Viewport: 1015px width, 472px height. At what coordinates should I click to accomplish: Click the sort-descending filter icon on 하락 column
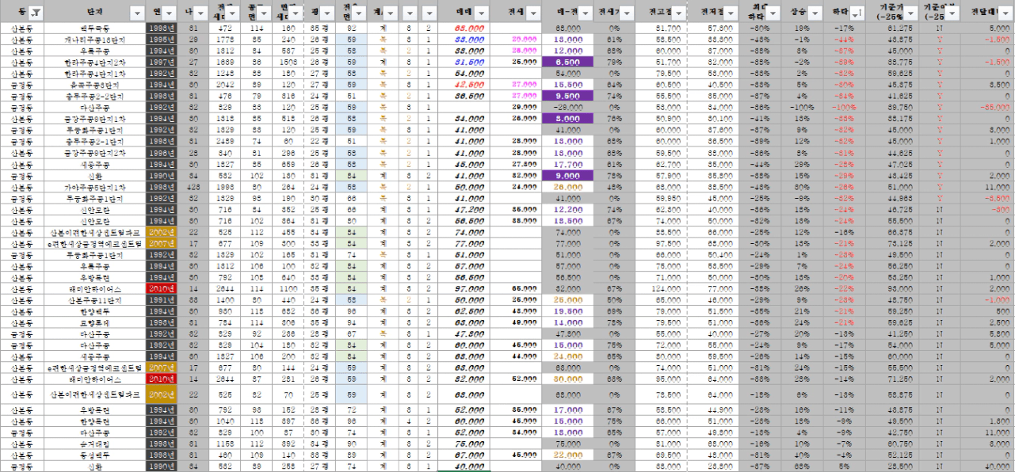pyautogui.click(x=857, y=13)
